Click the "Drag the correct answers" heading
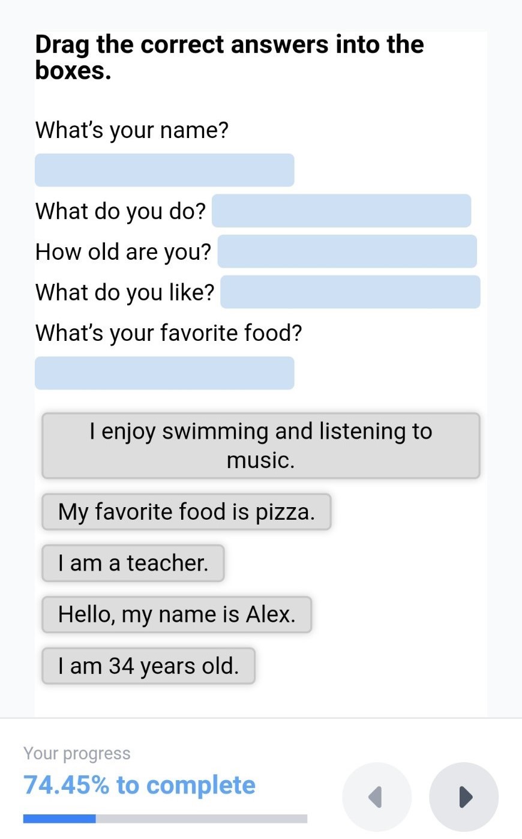This screenshot has width=522, height=839. pos(229,57)
